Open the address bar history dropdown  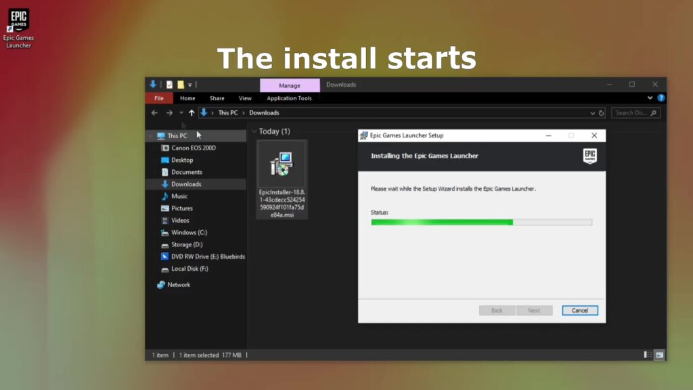[x=592, y=113]
